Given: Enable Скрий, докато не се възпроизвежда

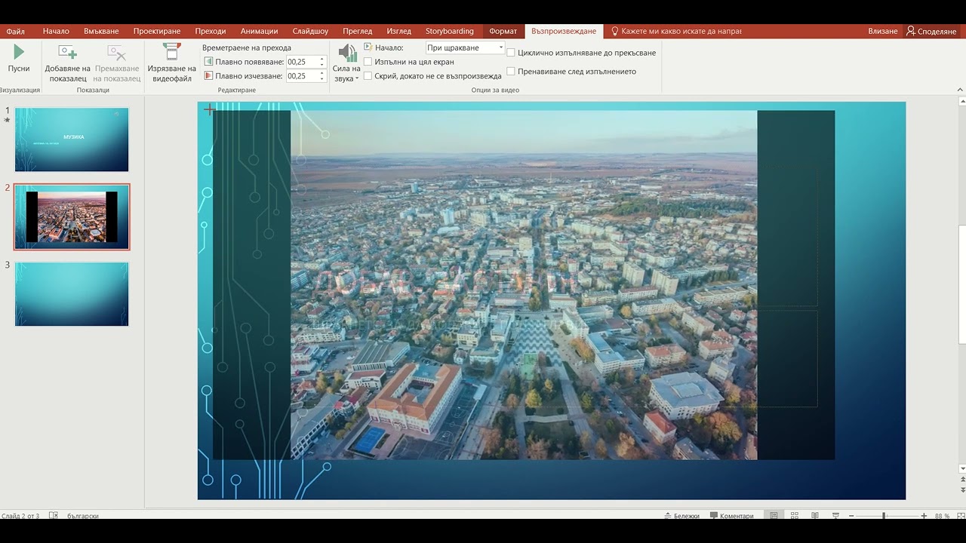Looking at the screenshot, I should click(368, 76).
